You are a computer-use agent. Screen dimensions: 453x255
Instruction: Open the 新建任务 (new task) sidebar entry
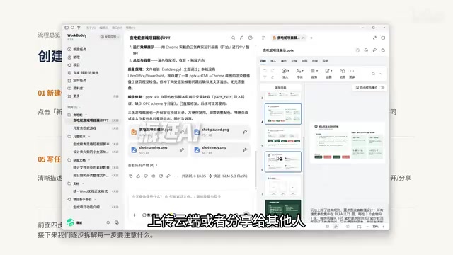[x=77, y=50]
